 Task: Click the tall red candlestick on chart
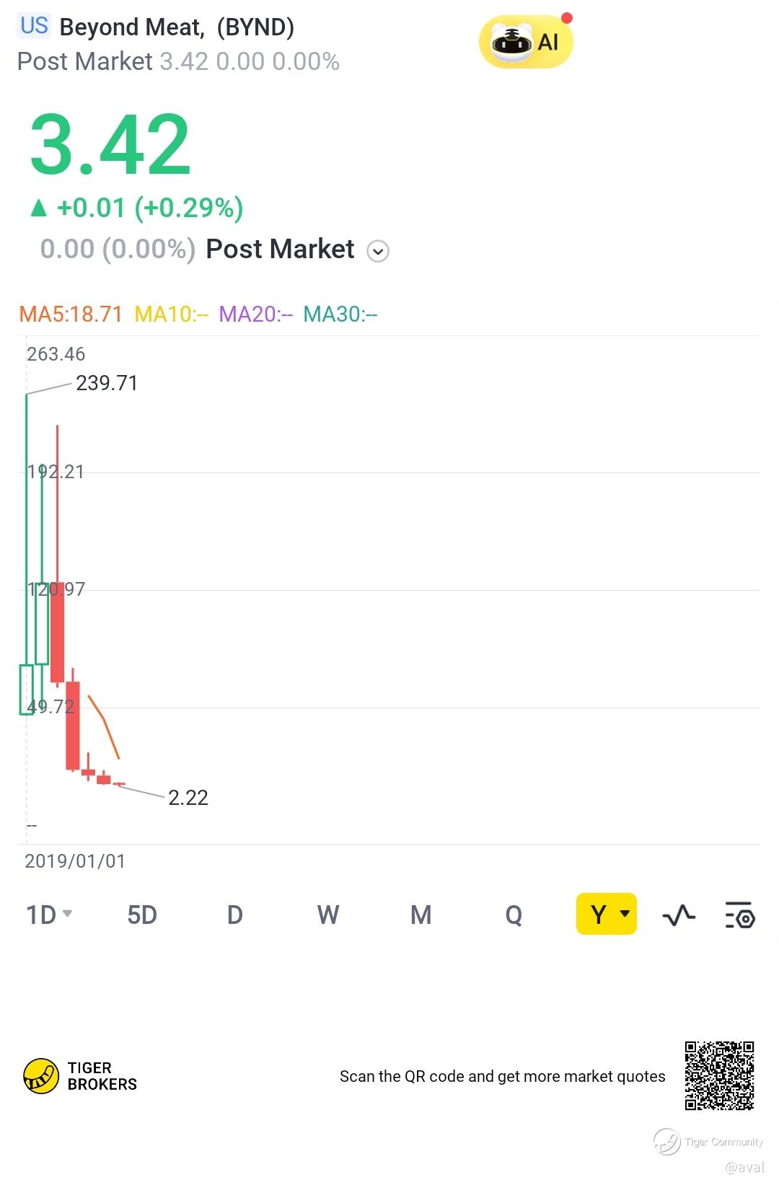pyautogui.click(x=58, y=631)
